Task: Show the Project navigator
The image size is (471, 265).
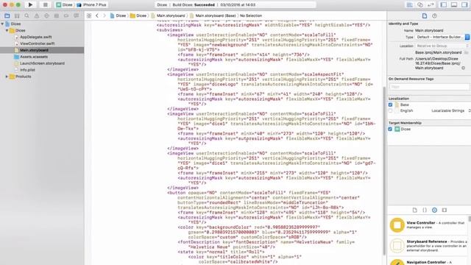Action: coord(7,15)
